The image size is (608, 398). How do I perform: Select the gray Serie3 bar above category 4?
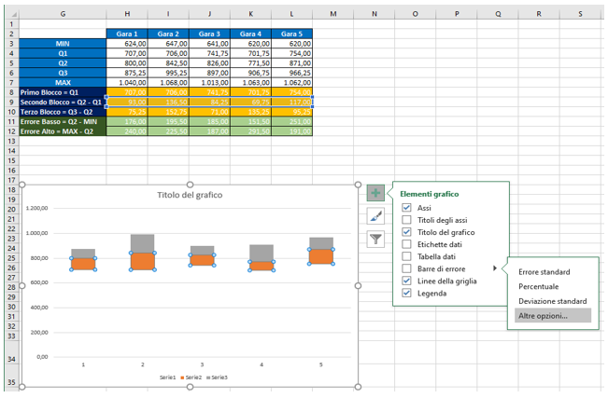click(262, 252)
